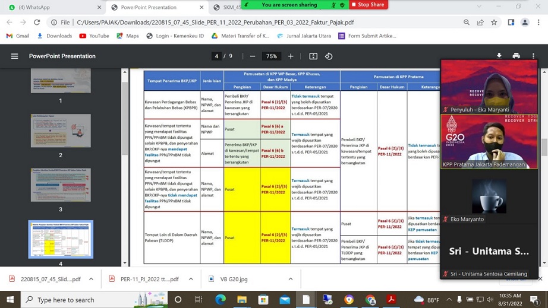Open the PDF viewer more actions menu

533,56
